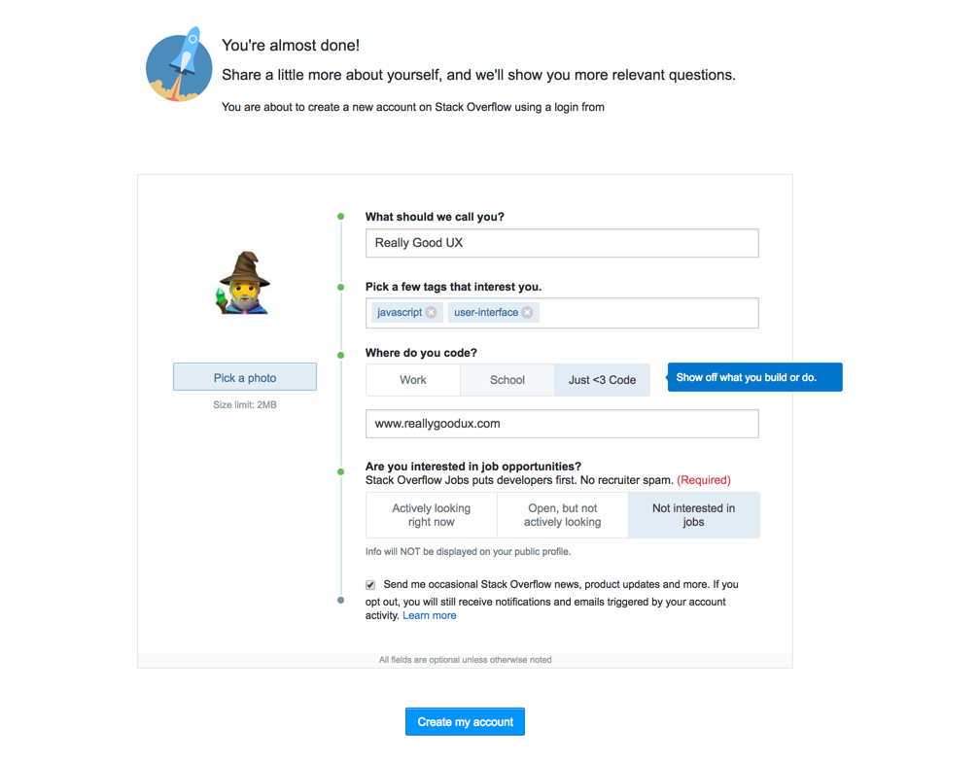
Task: Remove the javascript tag
Action: (x=431, y=312)
